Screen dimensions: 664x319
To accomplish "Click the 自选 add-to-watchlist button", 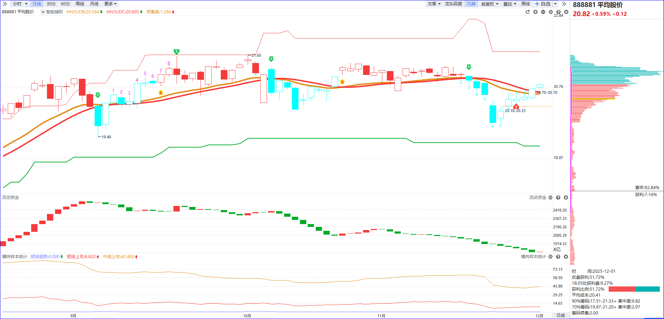I will pyautogui.click(x=543, y=4).
